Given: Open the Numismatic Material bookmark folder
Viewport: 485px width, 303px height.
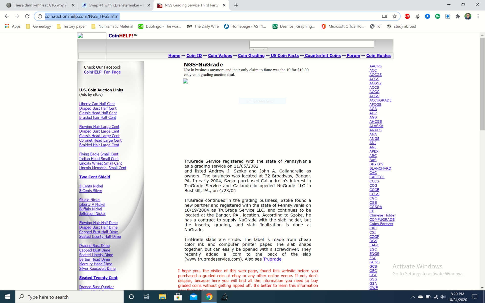Looking at the screenshot, I should 112,26.
